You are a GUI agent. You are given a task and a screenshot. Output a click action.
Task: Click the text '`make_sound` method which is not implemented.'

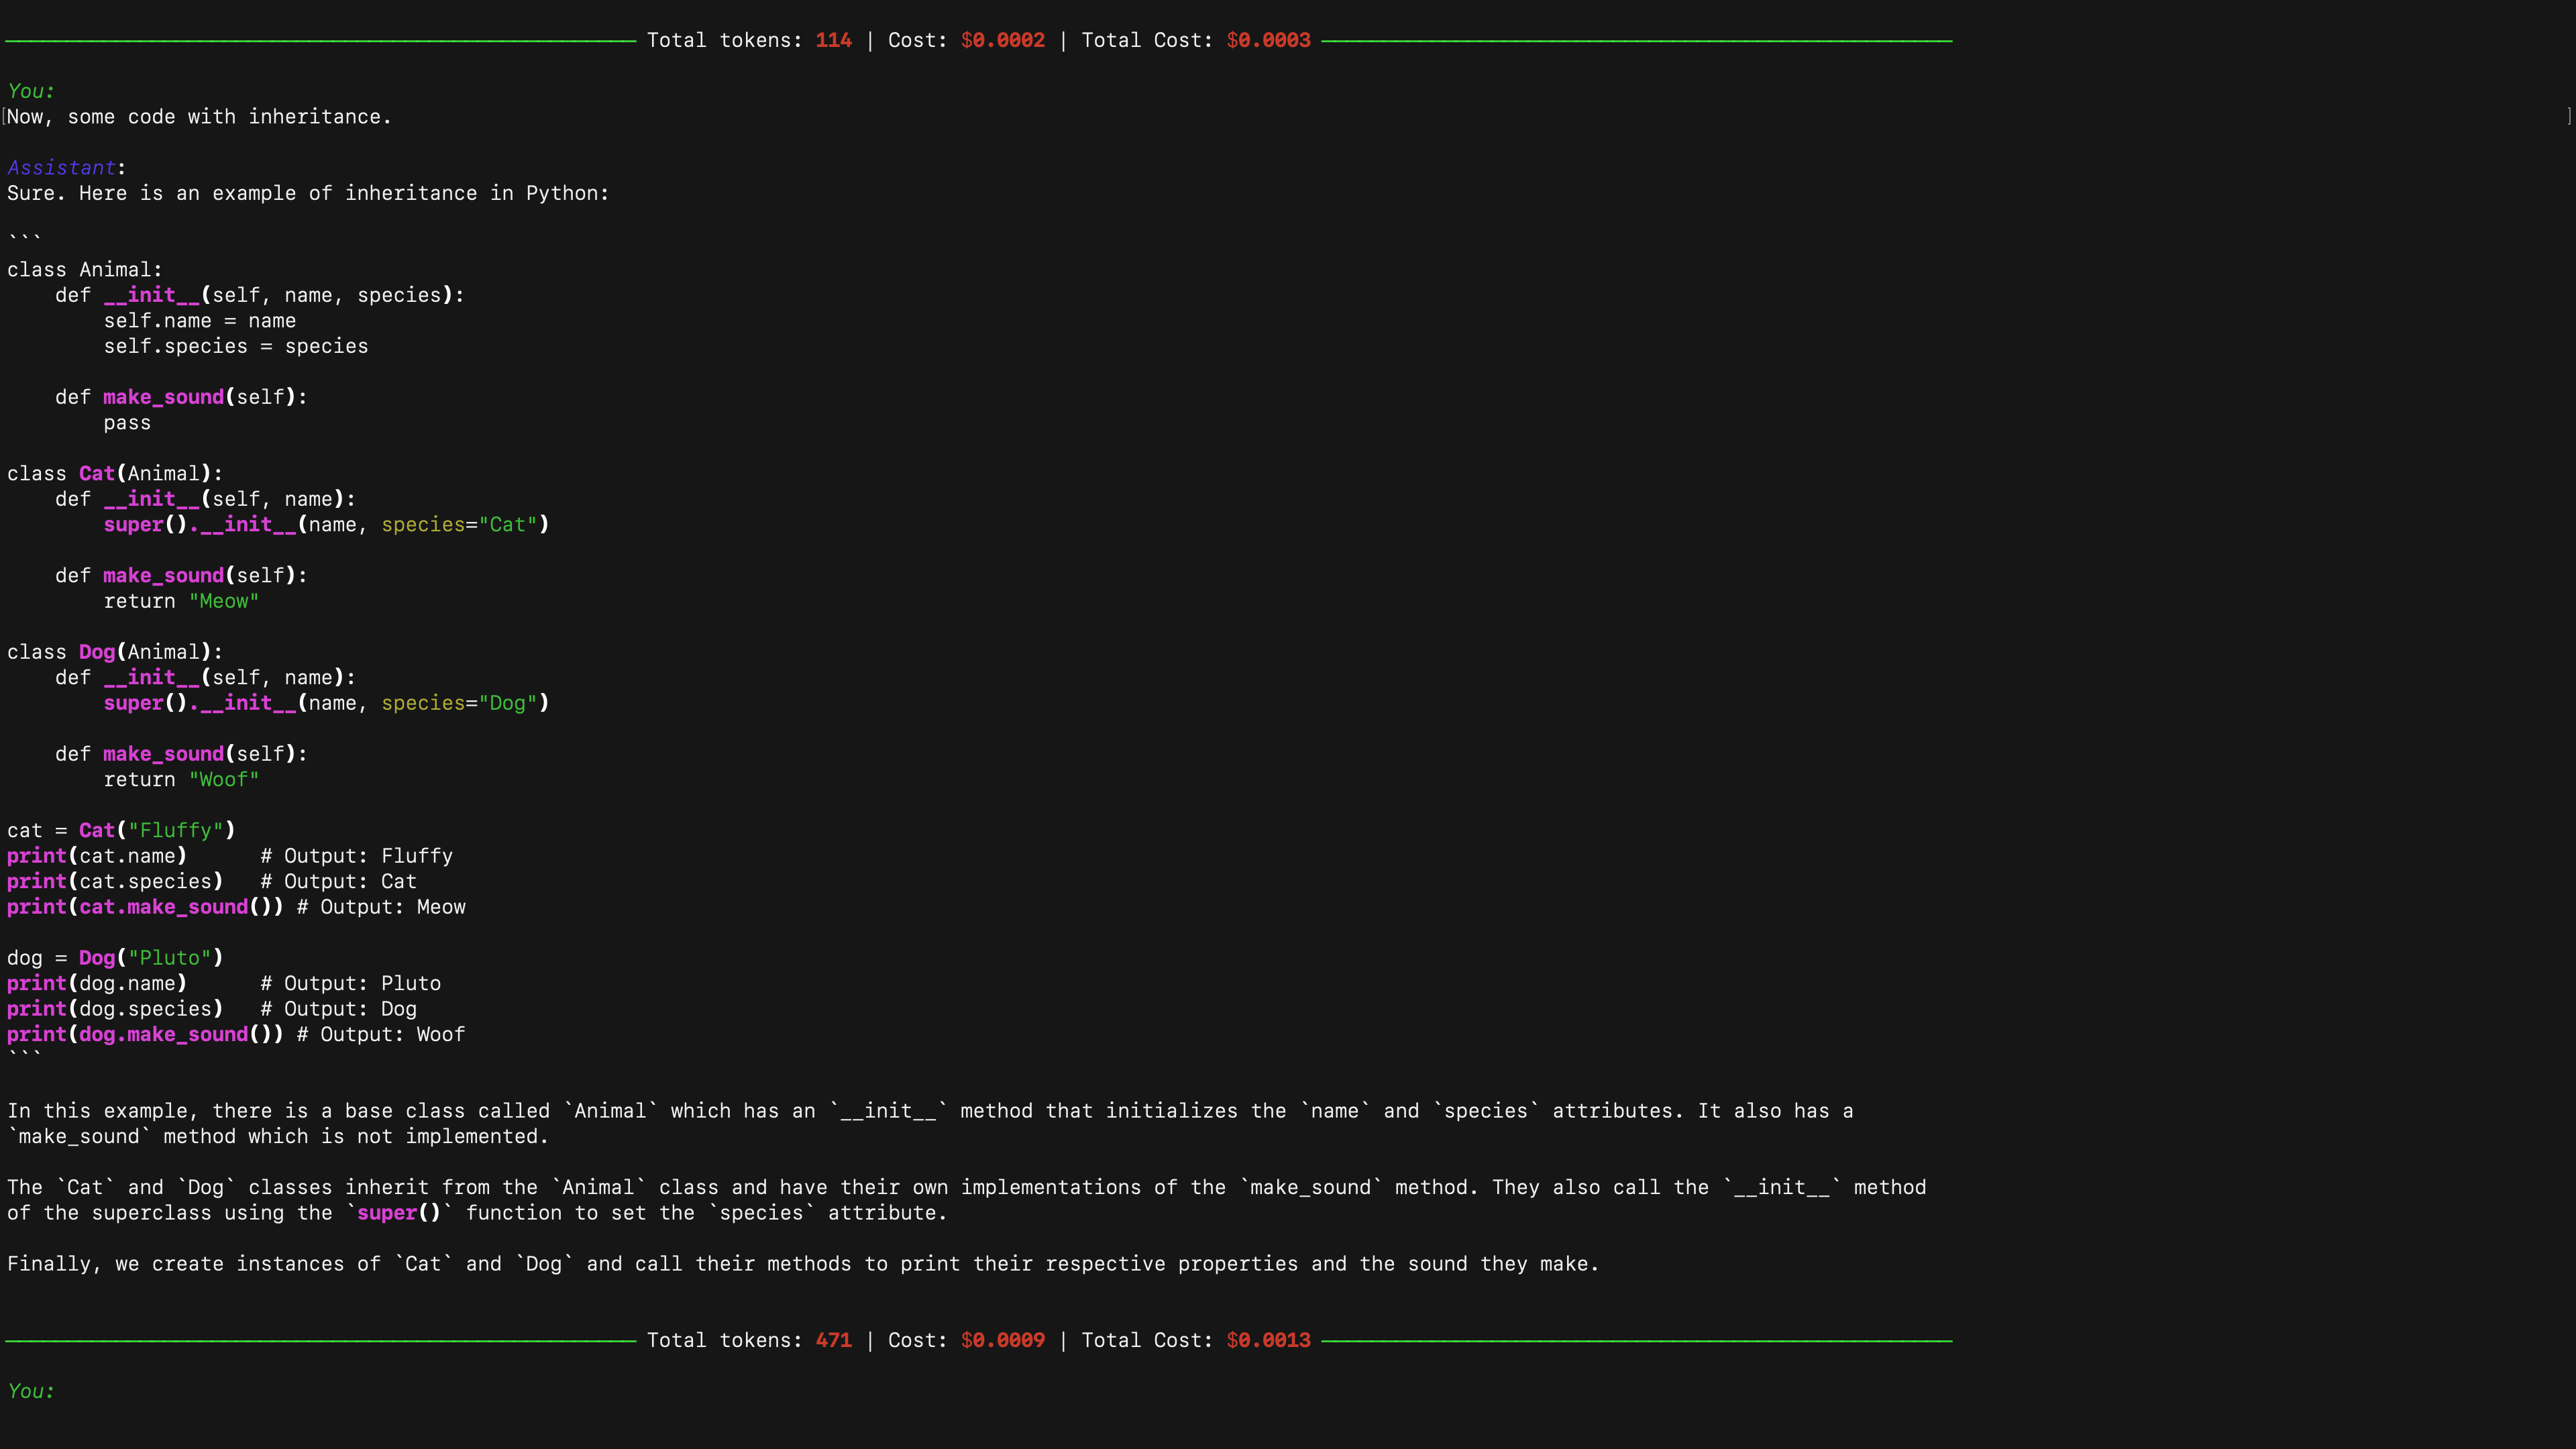coord(278,1137)
